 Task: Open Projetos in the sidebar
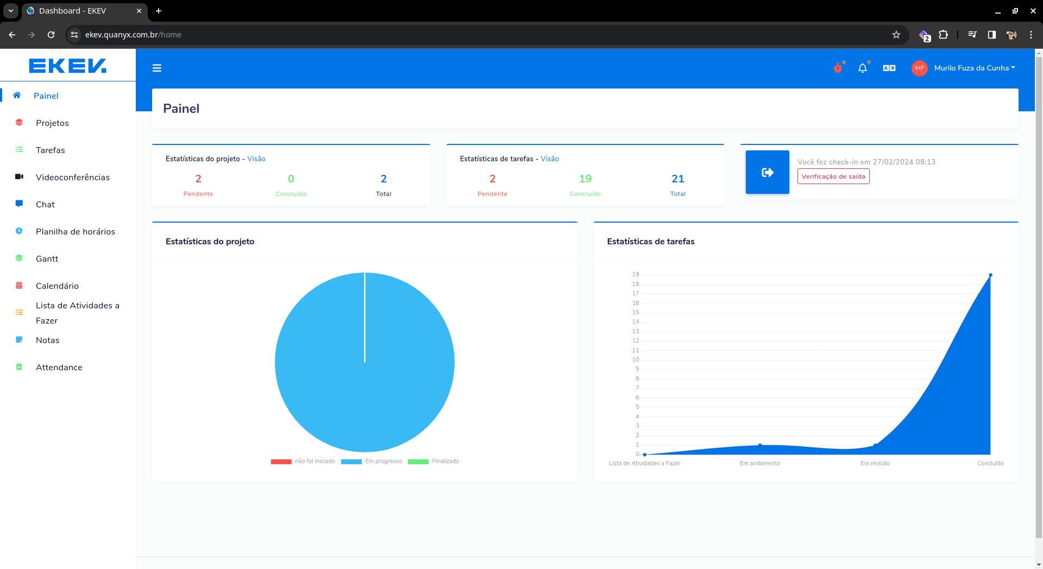[52, 123]
